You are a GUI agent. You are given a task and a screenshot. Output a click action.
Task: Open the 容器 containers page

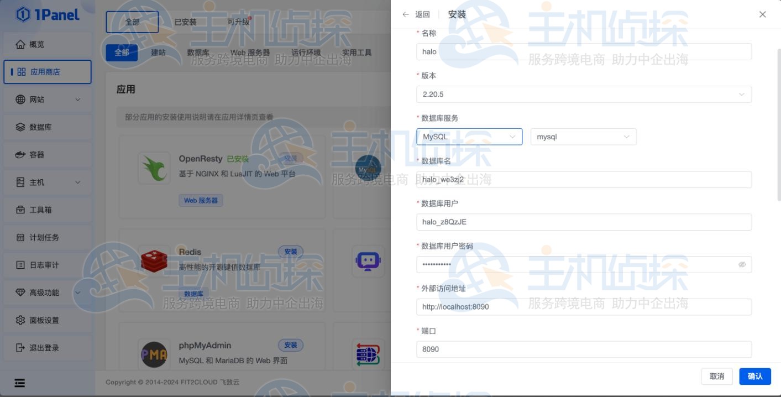point(48,155)
